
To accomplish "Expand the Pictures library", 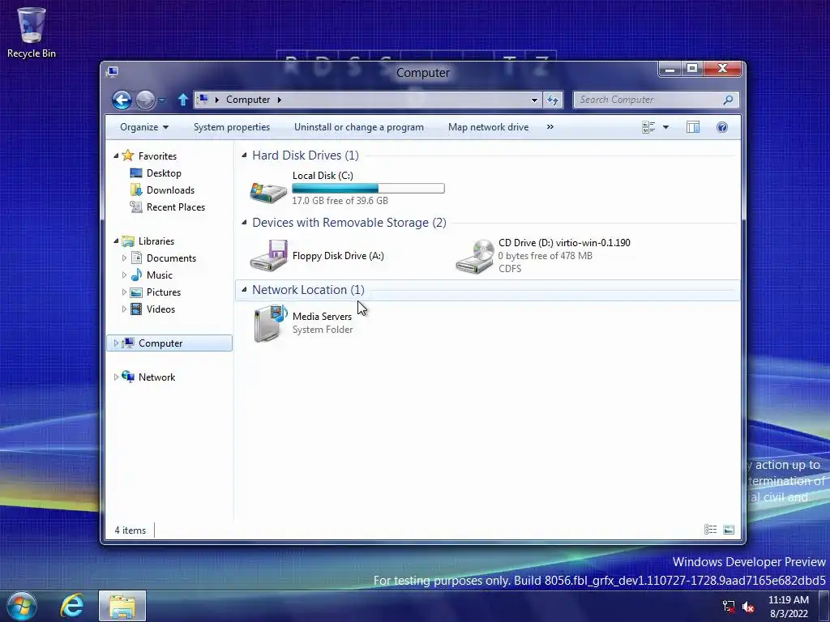I will click(124, 292).
